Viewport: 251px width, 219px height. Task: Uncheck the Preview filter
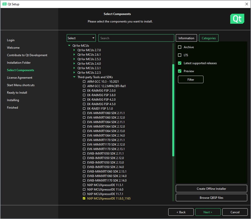179,71
